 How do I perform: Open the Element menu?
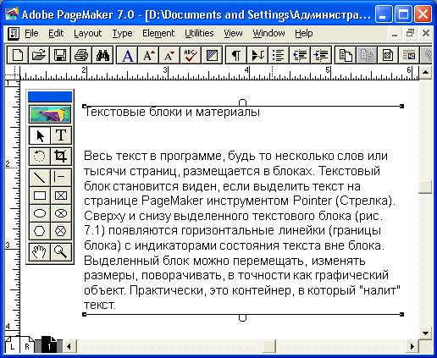(x=158, y=33)
